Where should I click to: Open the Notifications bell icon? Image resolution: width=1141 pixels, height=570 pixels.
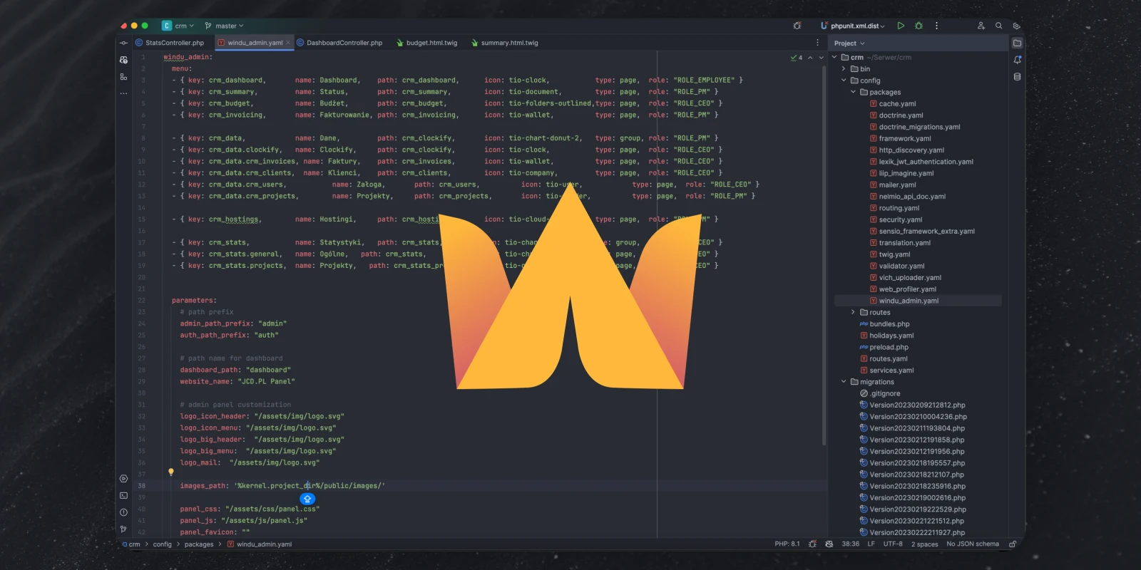[1017, 60]
